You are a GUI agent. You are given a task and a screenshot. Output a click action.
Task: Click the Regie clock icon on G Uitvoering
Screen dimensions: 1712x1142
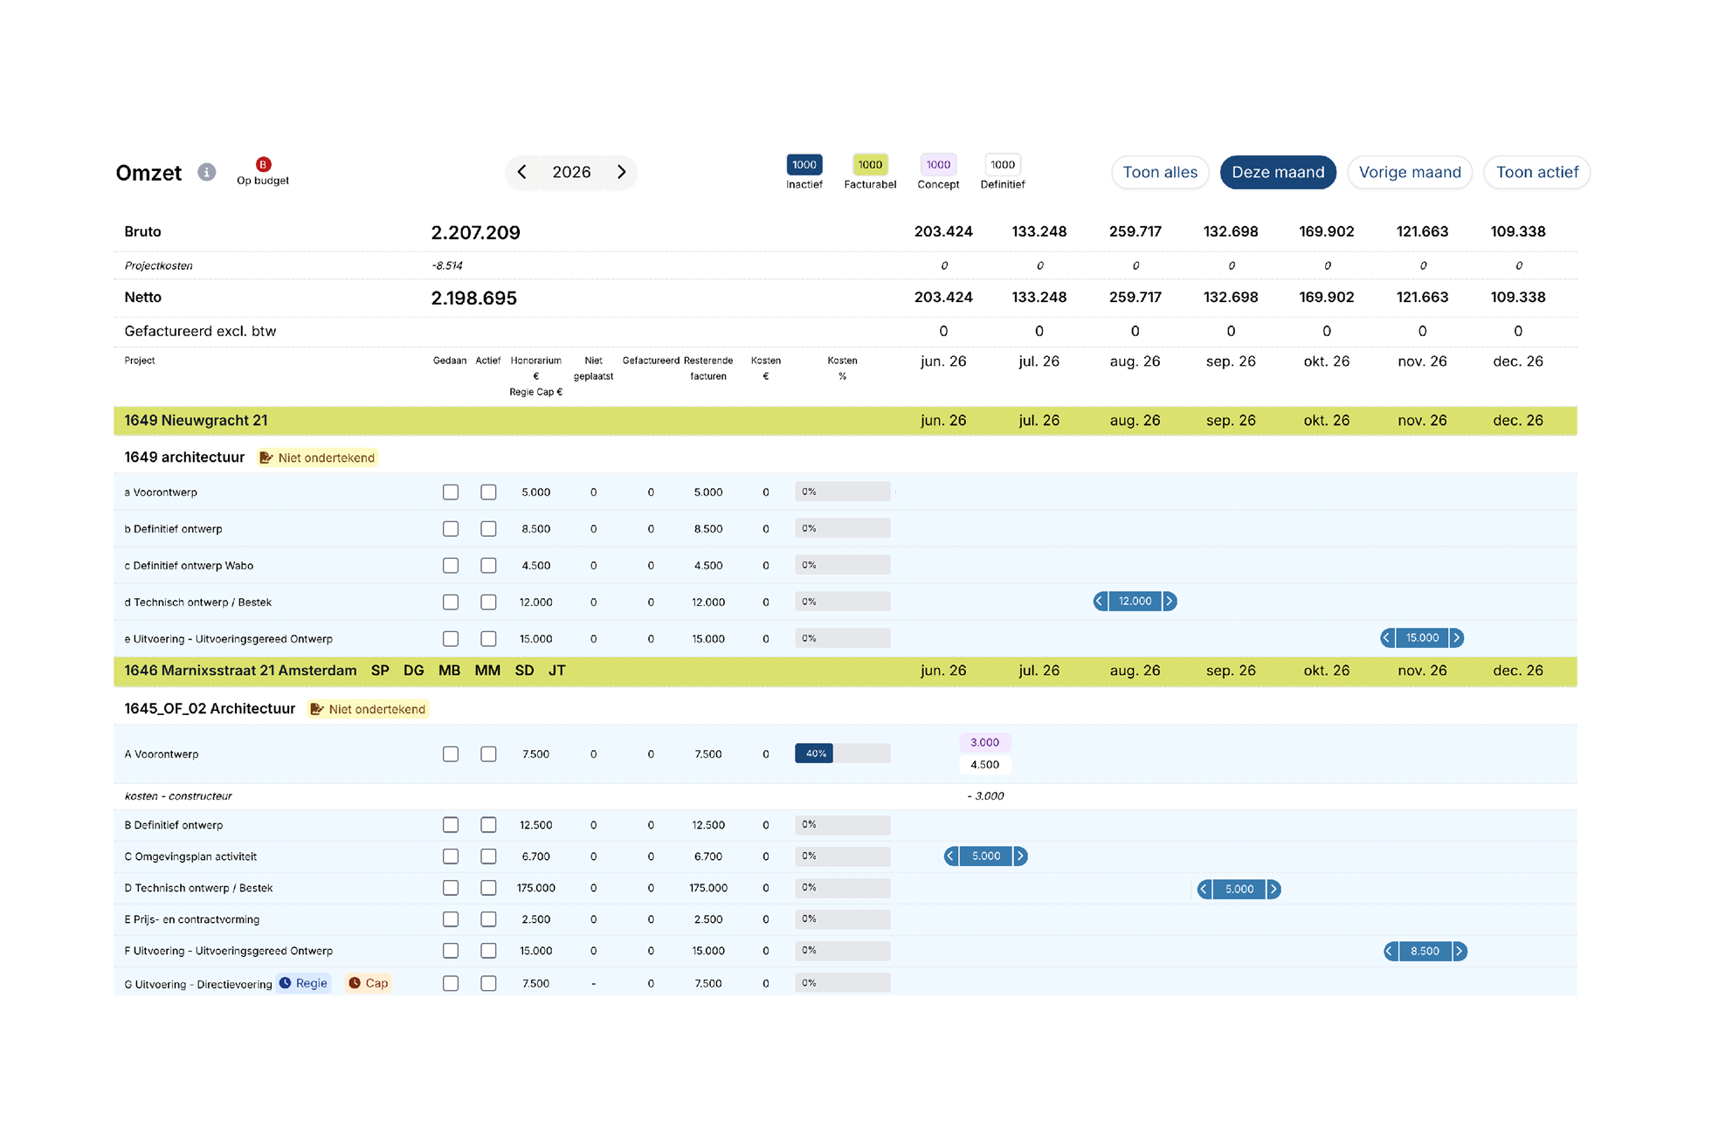286,983
